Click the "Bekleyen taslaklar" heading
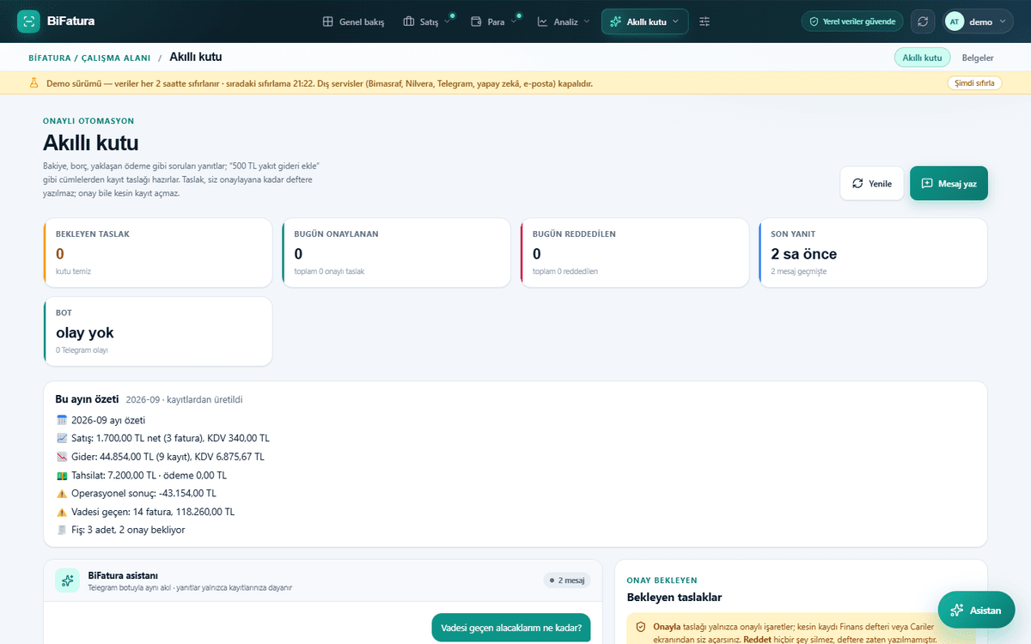 [674, 598]
